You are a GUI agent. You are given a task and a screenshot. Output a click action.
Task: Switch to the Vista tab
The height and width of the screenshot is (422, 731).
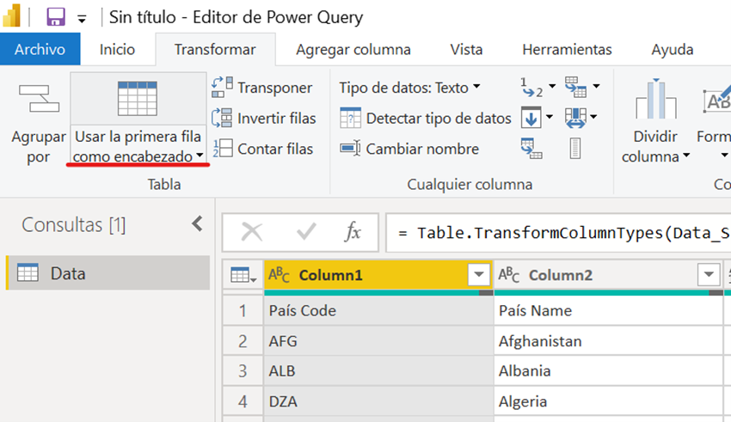tap(466, 49)
